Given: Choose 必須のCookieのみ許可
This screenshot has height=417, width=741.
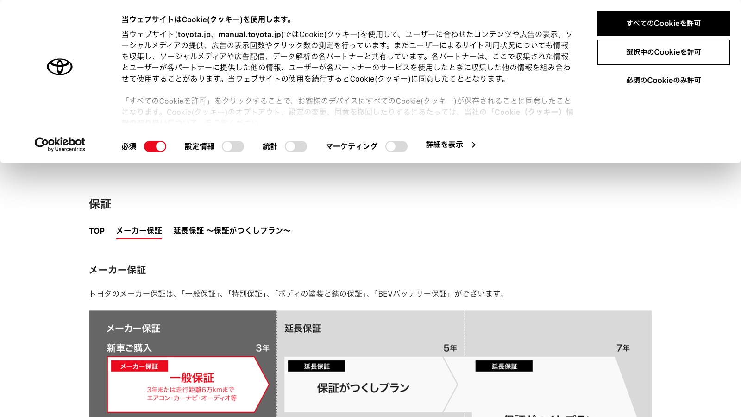Looking at the screenshot, I should tap(663, 81).
